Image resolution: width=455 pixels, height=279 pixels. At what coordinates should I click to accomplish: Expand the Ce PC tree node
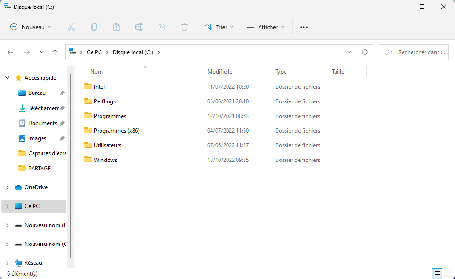click(8, 206)
